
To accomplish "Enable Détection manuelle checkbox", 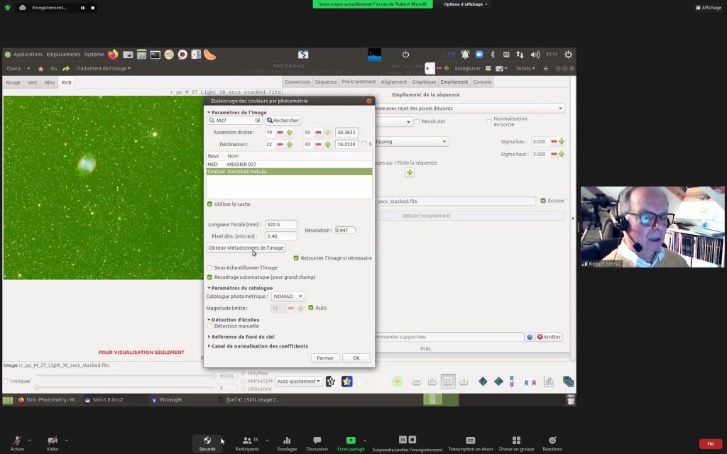I will pos(209,326).
